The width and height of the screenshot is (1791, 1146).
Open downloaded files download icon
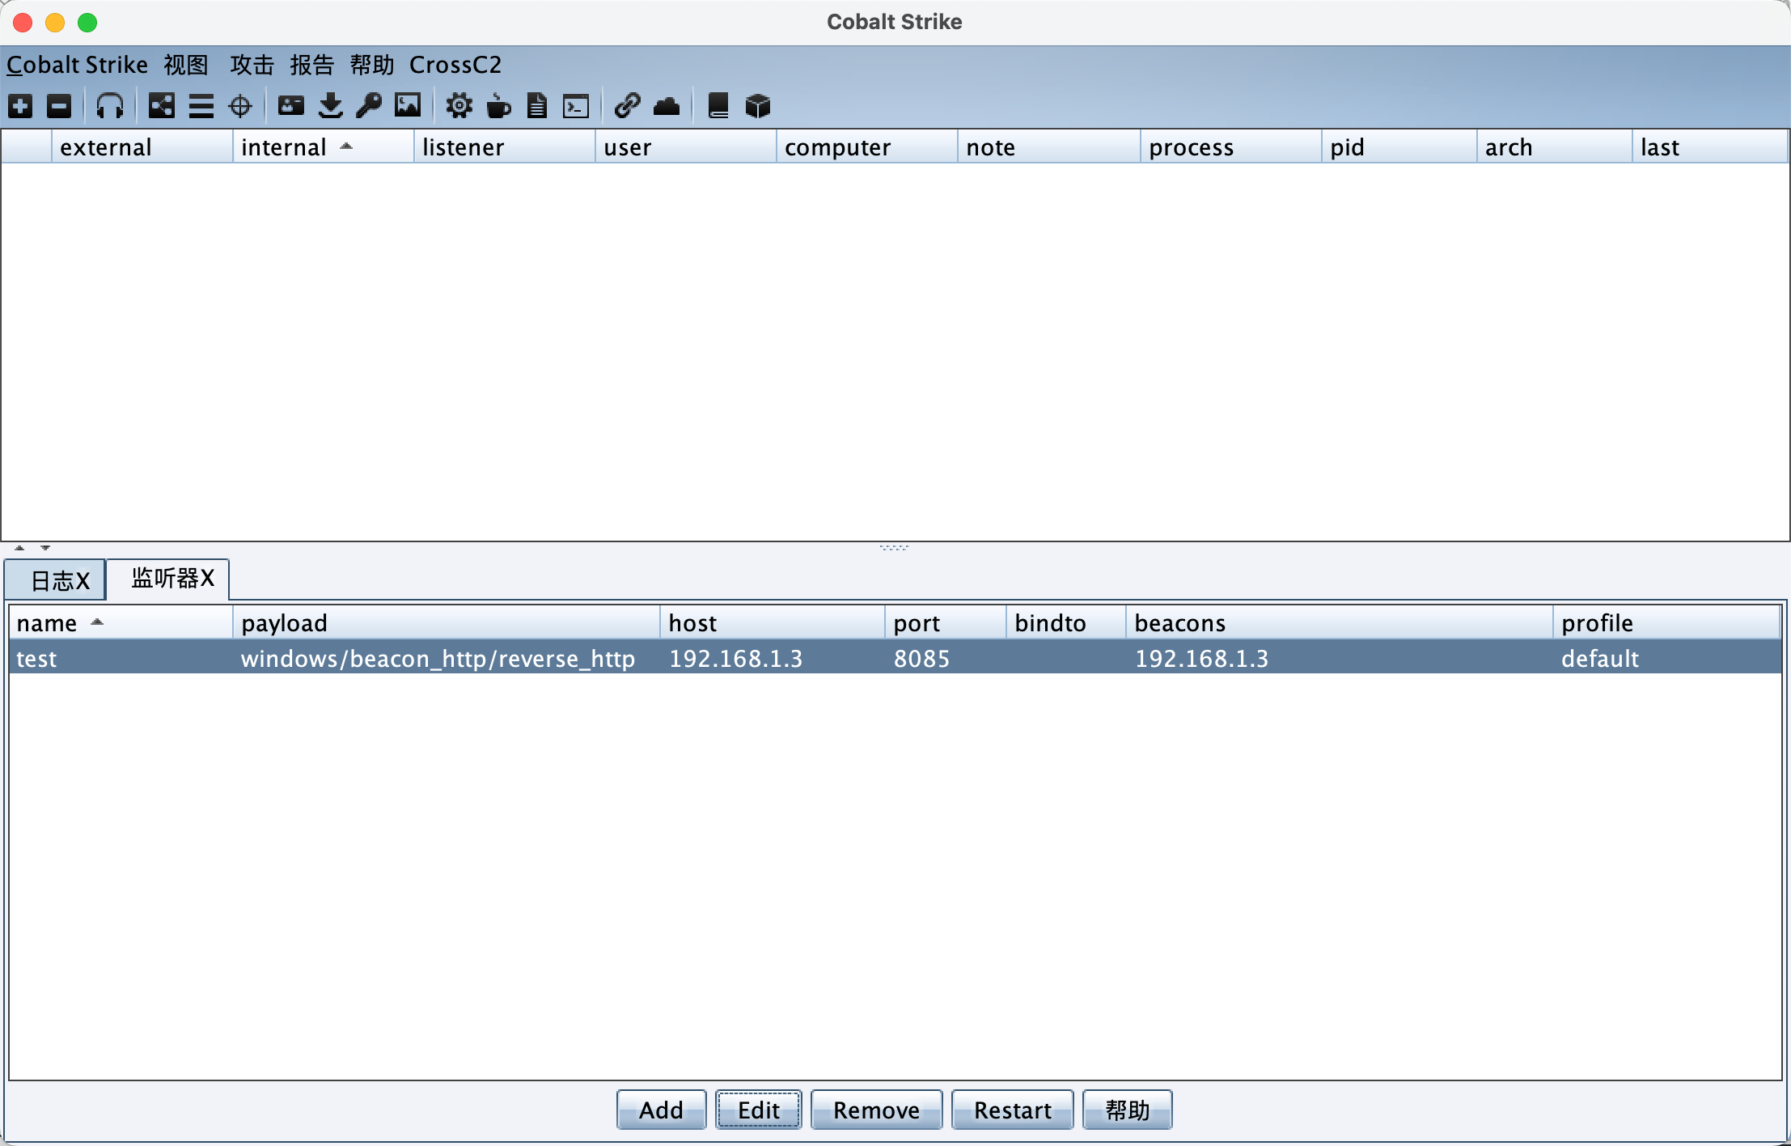tap(330, 106)
